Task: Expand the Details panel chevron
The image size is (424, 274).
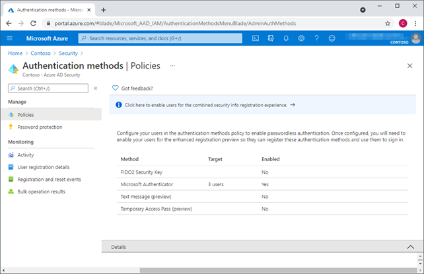Action: [x=409, y=246]
